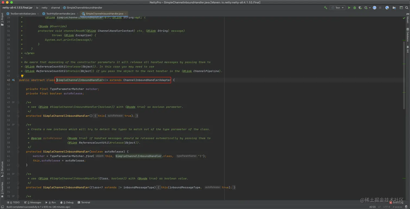The height and width of the screenshot is (209, 410).
Task: Open the Debug tool window
Action: pyautogui.click(x=67, y=203)
